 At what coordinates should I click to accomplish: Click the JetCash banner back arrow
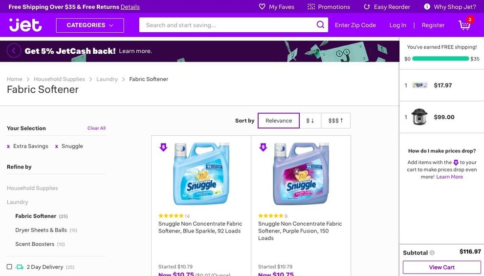(14, 50)
